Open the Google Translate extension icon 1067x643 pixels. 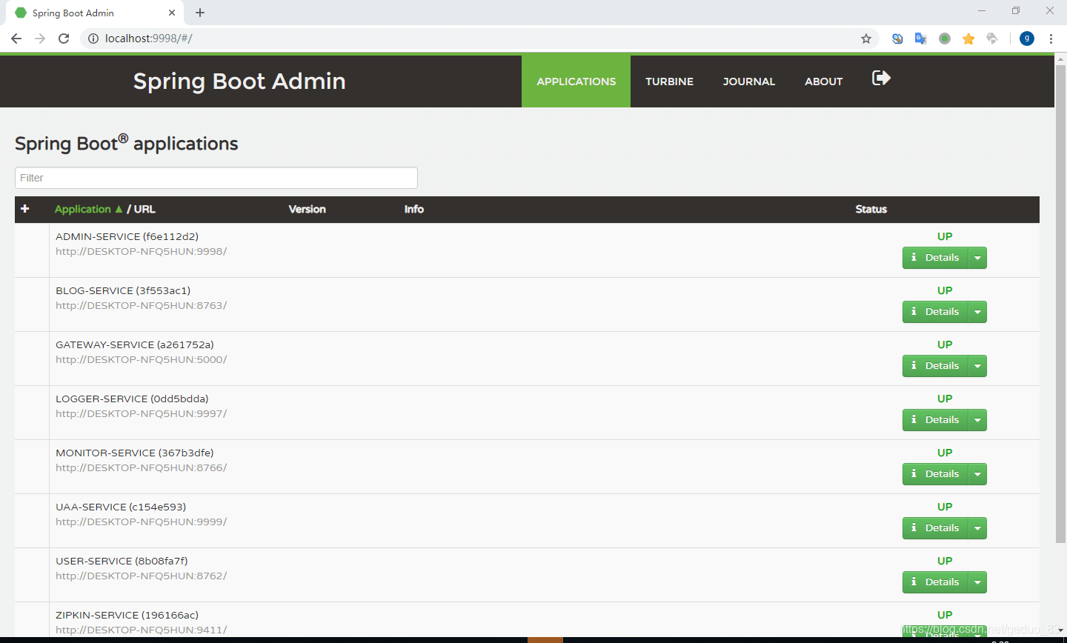(x=921, y=39)
